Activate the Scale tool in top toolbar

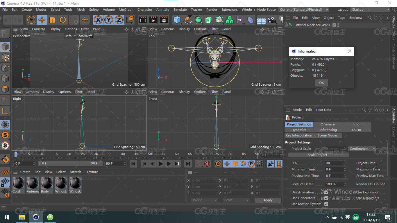tap(52, 20)
